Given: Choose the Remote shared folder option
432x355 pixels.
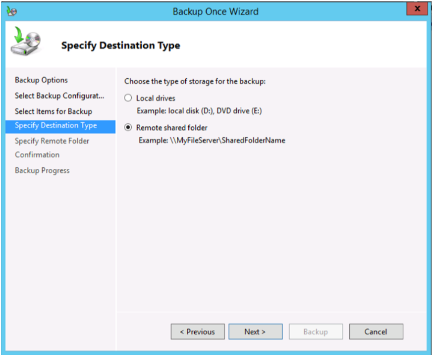Looking at the screenshot, I should coord(128,128).
